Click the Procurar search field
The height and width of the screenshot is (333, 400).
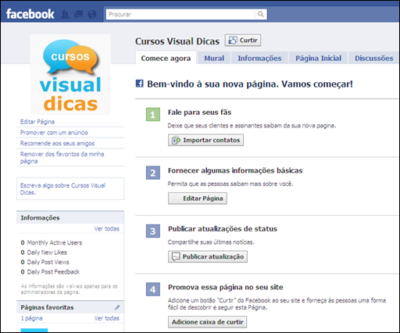click(180, 14)
